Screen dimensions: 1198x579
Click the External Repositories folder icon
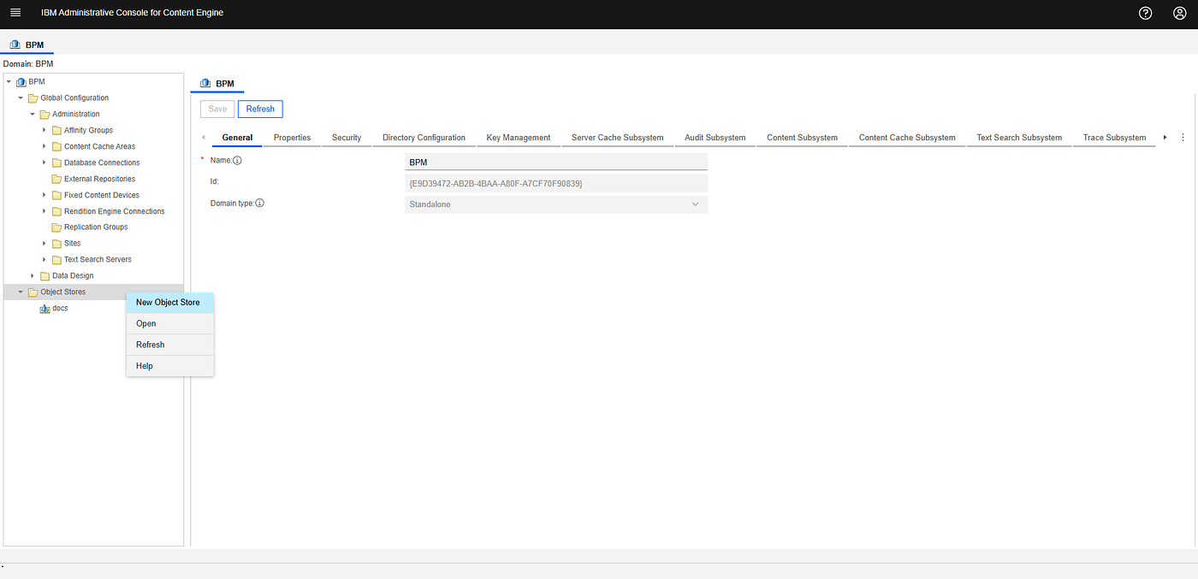coord(56,180)
